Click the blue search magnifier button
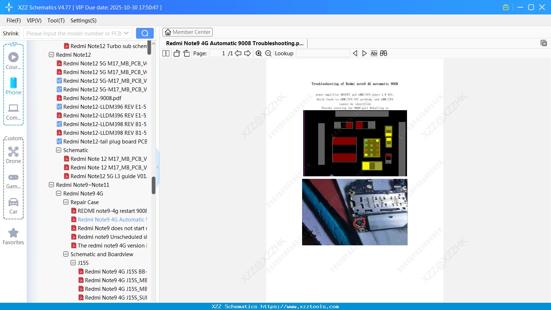Image resolution: width=551 pixels, height=310 pixels. pos(145,33)
